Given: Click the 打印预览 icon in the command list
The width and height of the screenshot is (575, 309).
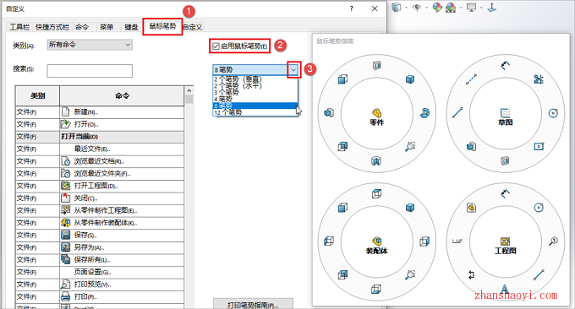Looking at the screenshot, I should pos(66,285).
